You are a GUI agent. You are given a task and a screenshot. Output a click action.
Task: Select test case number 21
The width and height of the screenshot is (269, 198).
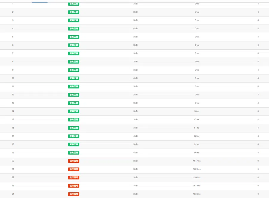[13, 169]
